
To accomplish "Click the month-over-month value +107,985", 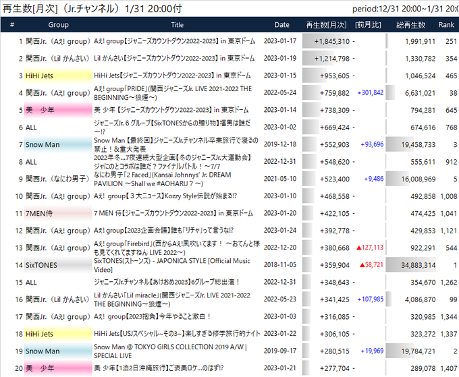I will tap(371, 299).
